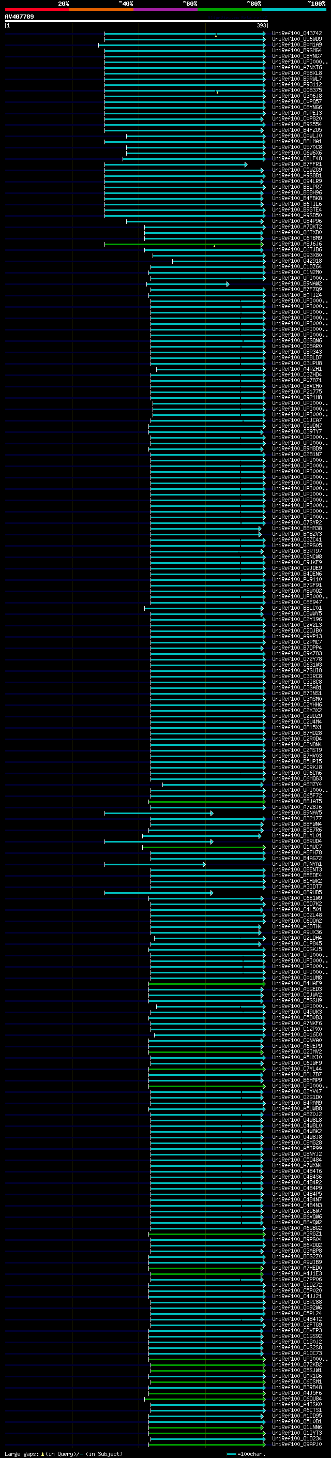Click label UniRef100_Q8RUD4
The image size is (331, 1458).
point(297,841)
